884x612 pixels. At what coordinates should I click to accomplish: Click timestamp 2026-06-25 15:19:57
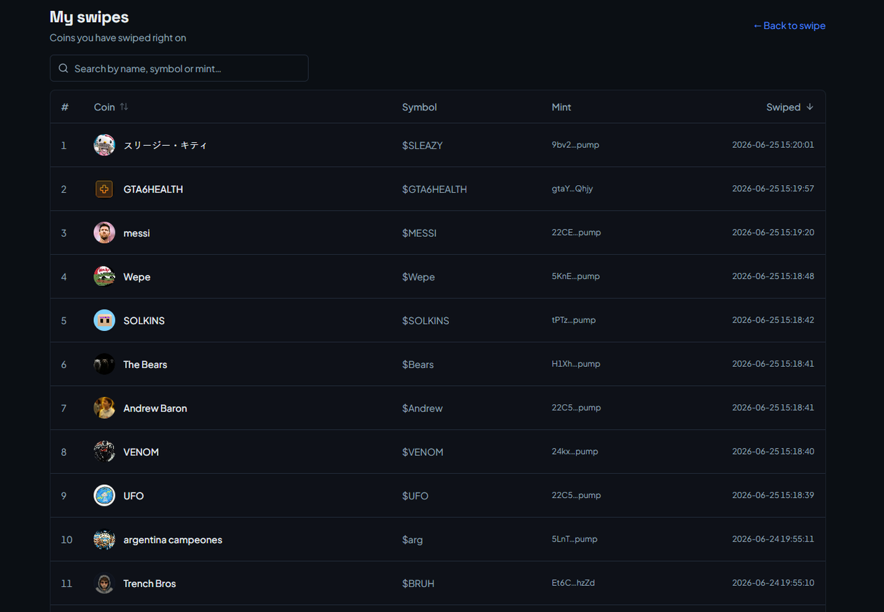pyautogui.click(x=773, y=189)
